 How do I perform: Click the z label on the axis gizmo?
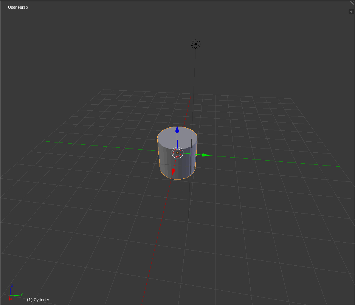coord(12,286)
